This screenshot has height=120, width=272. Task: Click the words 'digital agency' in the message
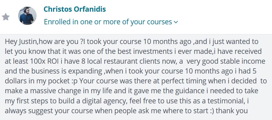(105, 101)
